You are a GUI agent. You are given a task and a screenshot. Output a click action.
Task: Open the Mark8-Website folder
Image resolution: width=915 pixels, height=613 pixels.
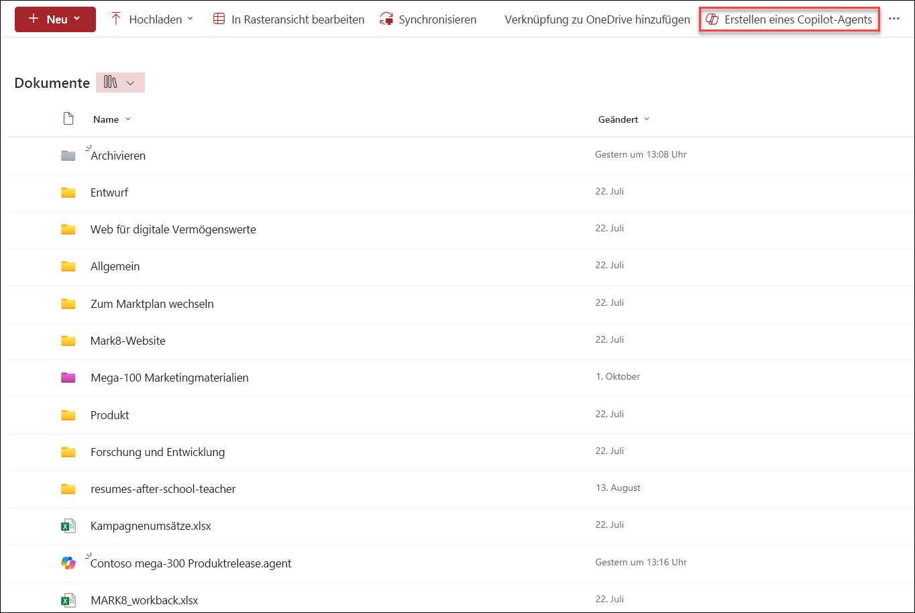pos(128,341)
